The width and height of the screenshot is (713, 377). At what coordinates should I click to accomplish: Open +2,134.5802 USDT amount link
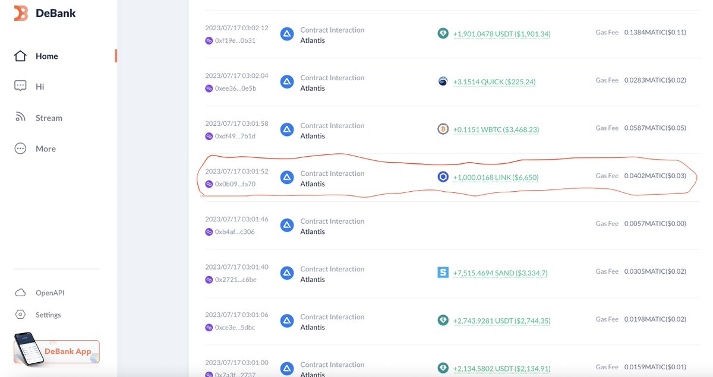tap(501, 368)
